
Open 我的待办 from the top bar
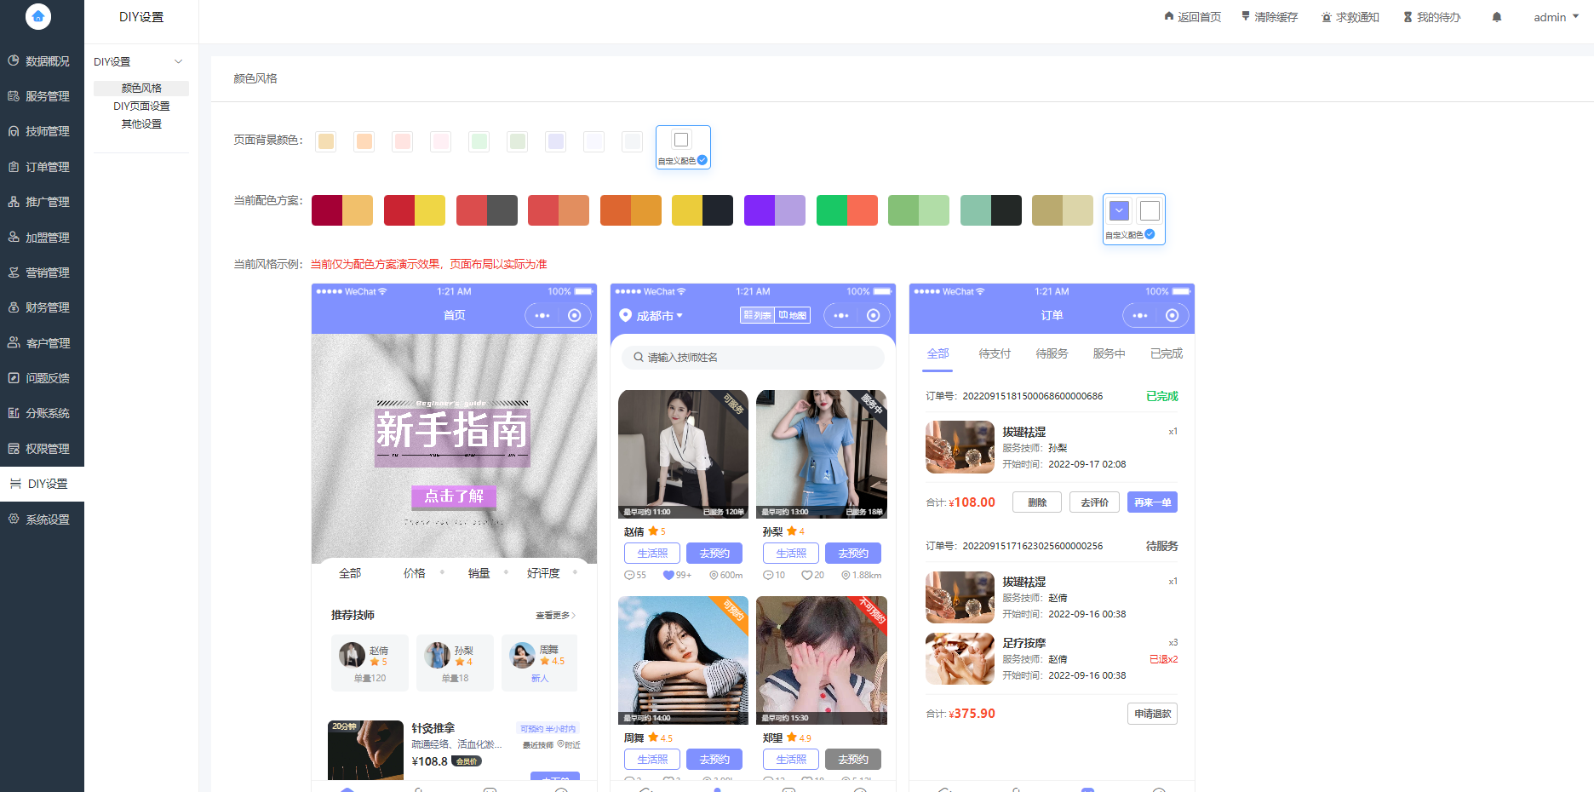click(1431, 16)
